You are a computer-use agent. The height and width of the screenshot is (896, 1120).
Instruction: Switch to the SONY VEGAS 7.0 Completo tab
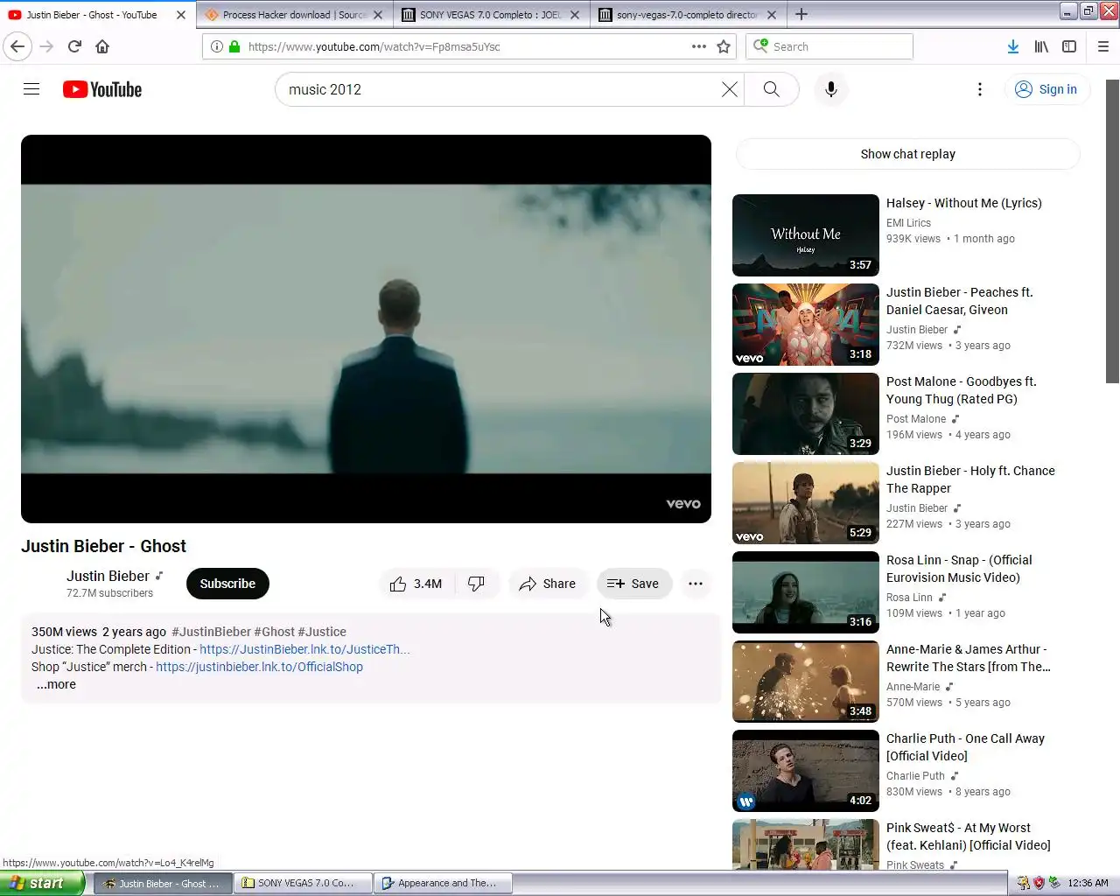click(490, 15)
